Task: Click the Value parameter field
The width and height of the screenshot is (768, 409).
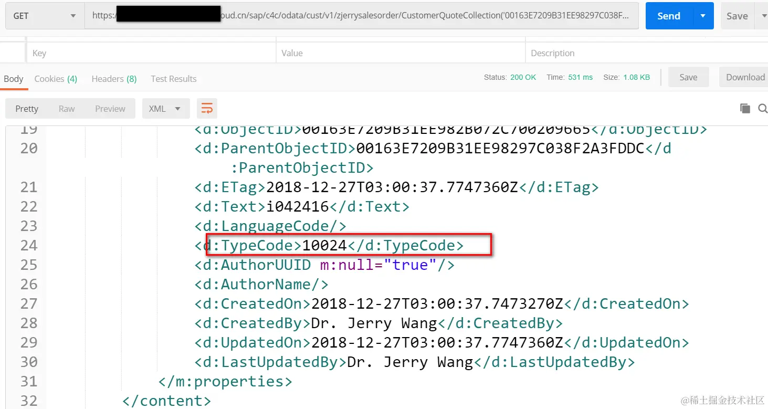Action: click(x=401, y=53)
